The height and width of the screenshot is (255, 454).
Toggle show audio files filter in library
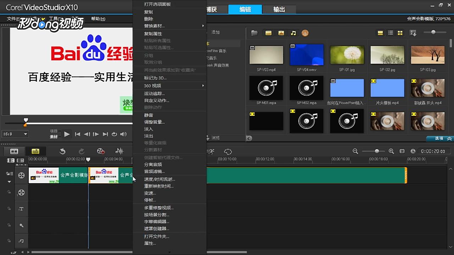pos(293,33)
